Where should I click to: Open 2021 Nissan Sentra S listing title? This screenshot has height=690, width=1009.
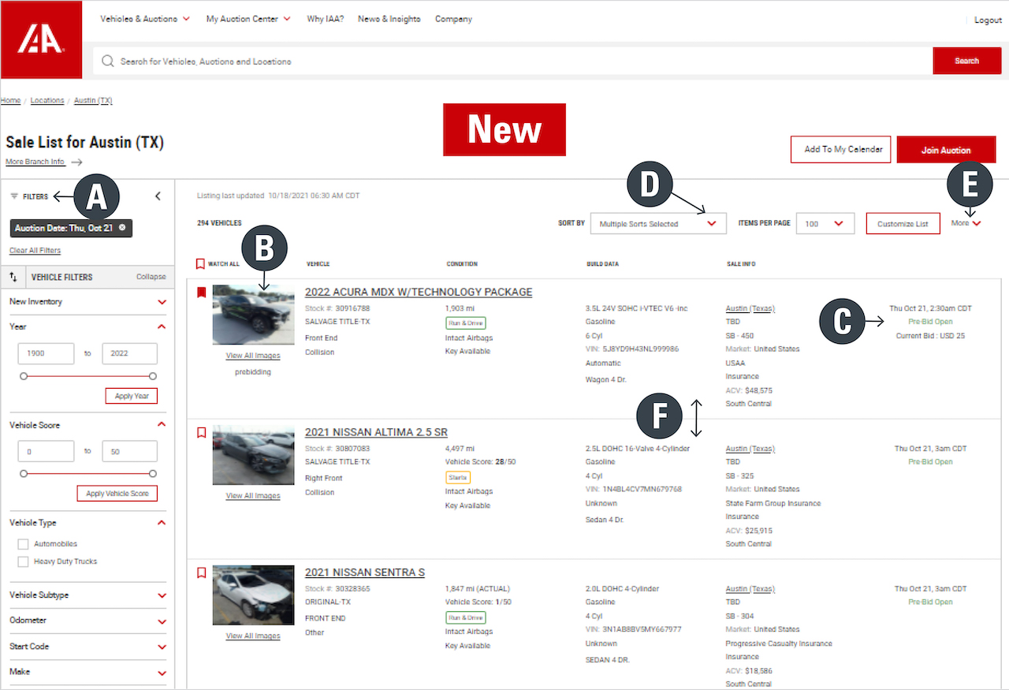365,573
